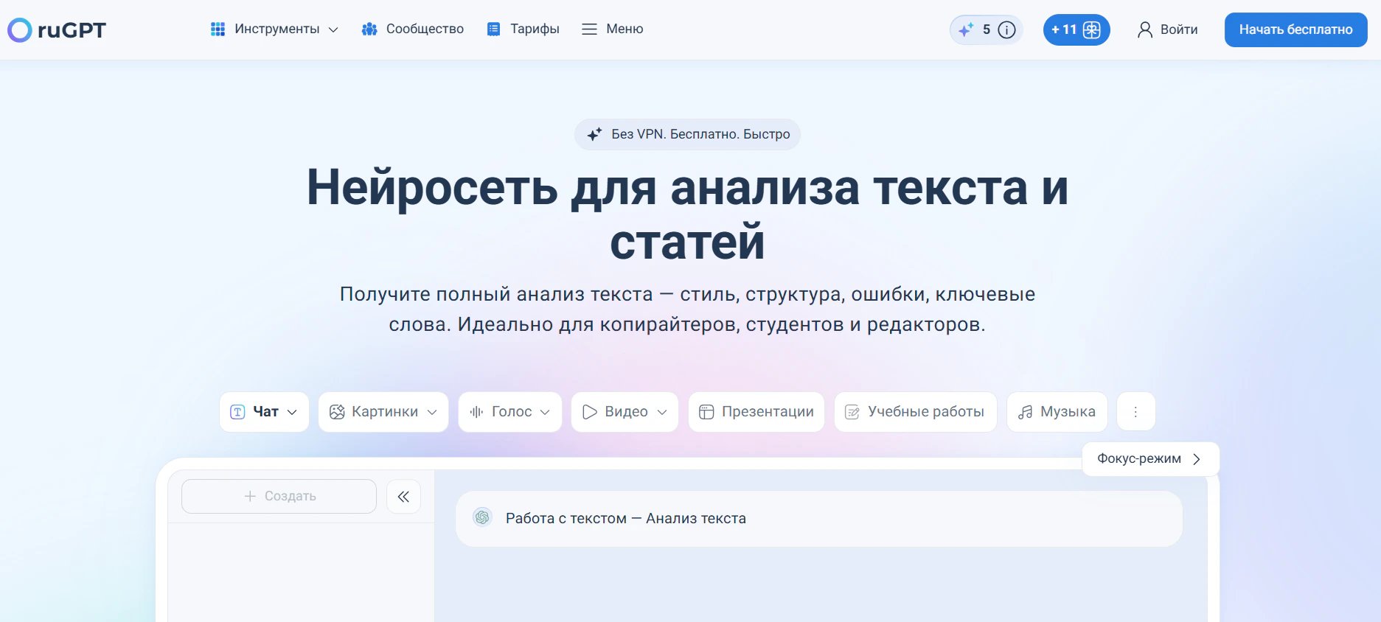Click the Видео play icon
The width and height of the screenshot is (1381, 622).
tap(589, 412)
